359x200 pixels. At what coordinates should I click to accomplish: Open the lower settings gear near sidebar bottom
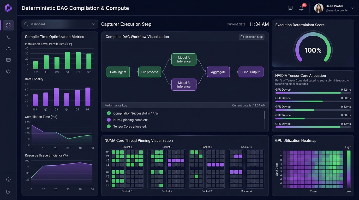click(8, 180)
